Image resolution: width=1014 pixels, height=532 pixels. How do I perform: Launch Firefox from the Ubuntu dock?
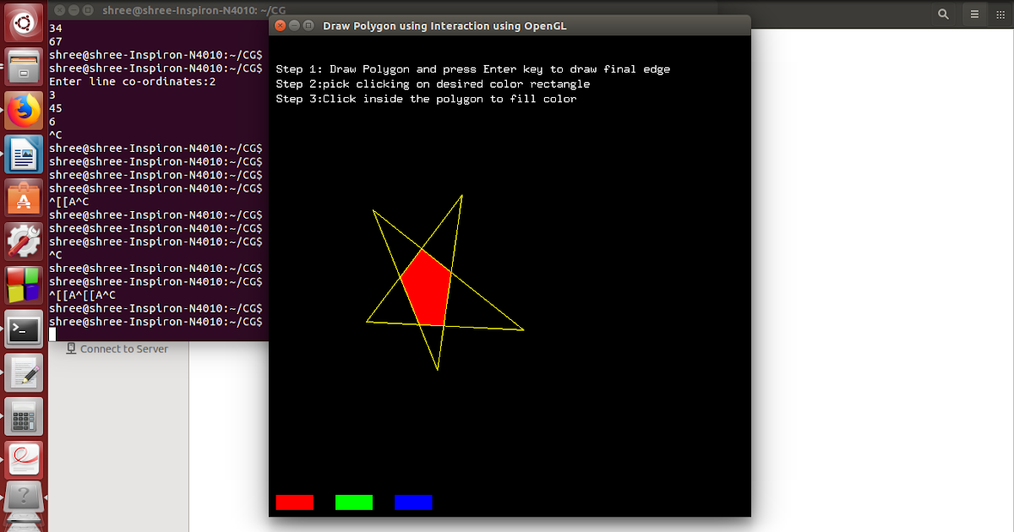(x=23, y=110)
